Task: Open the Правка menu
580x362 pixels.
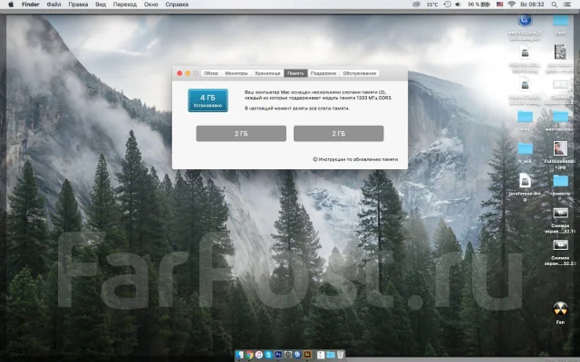Action: click(x=78, y=5)
